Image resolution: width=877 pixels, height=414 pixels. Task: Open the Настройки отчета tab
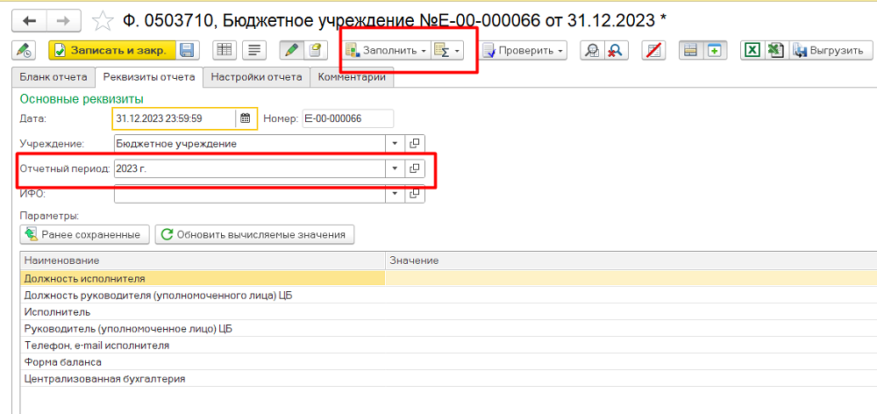coord(255,77)
